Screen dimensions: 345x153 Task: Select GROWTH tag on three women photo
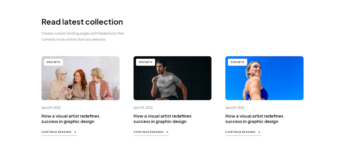(53, 62)
